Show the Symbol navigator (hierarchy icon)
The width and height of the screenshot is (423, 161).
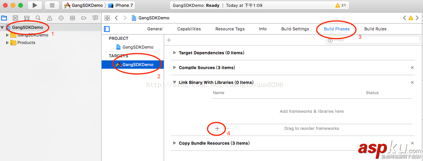pos(27,18)
